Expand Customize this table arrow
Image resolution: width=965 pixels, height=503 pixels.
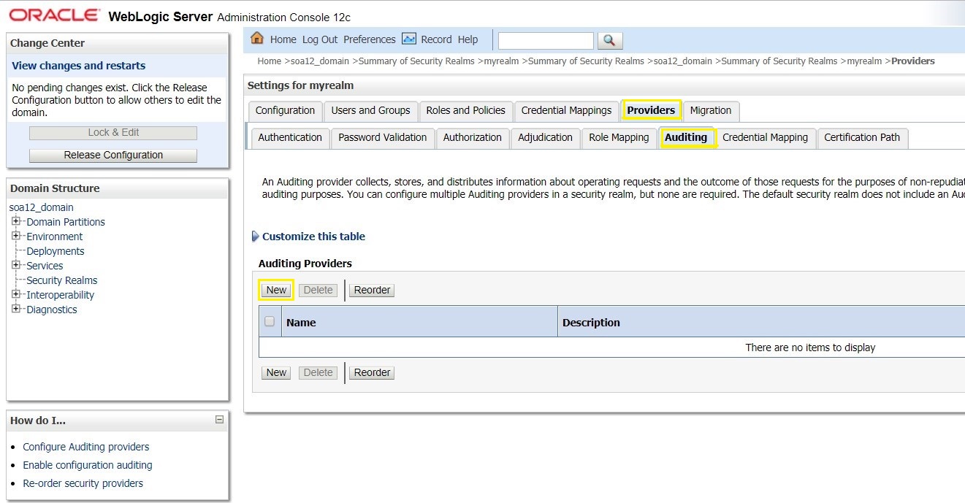coord(255,237)
